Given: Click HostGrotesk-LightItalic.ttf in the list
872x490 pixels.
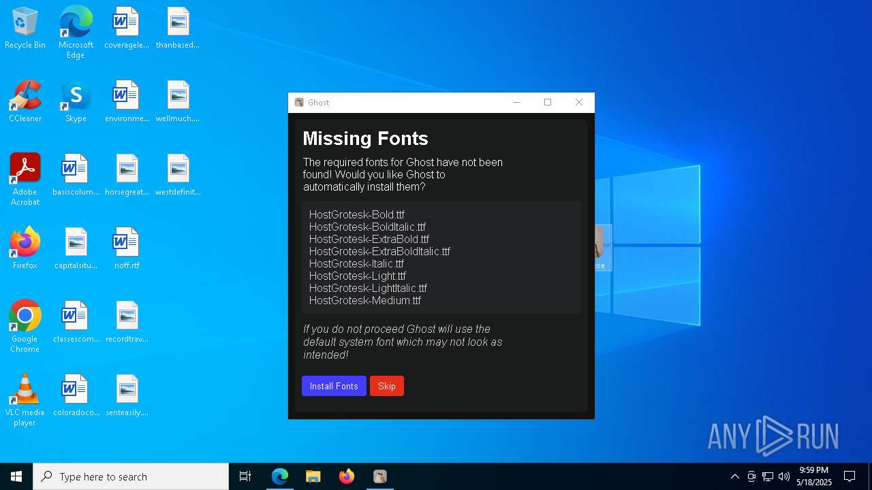Looking at the screenshot, I should (368, 288).
